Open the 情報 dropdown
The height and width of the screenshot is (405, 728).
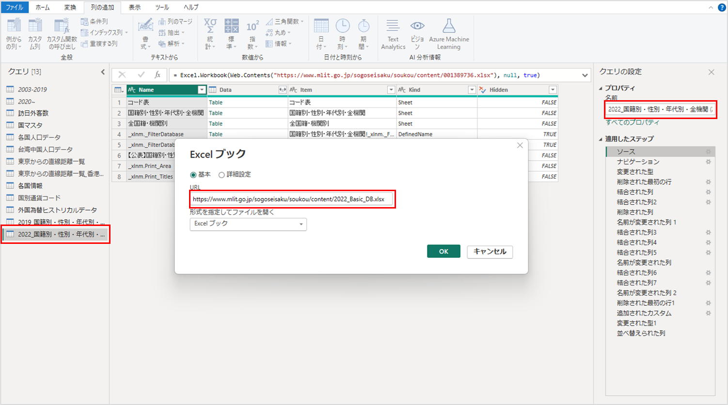278,44
